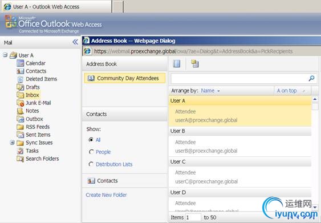Select the All radio button
Viewport: 321px width, 223px height.
91,140
